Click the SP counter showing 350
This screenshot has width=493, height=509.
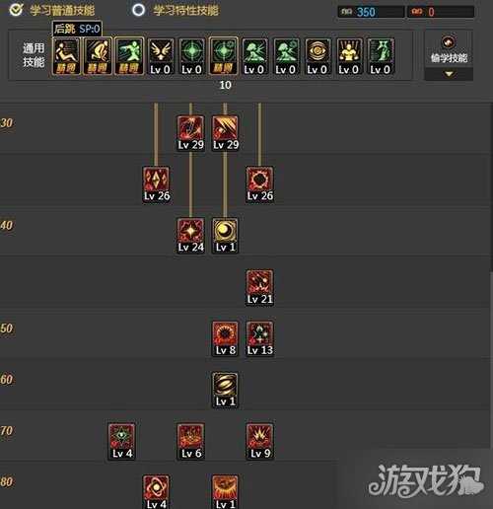click(x=372, y=12)
